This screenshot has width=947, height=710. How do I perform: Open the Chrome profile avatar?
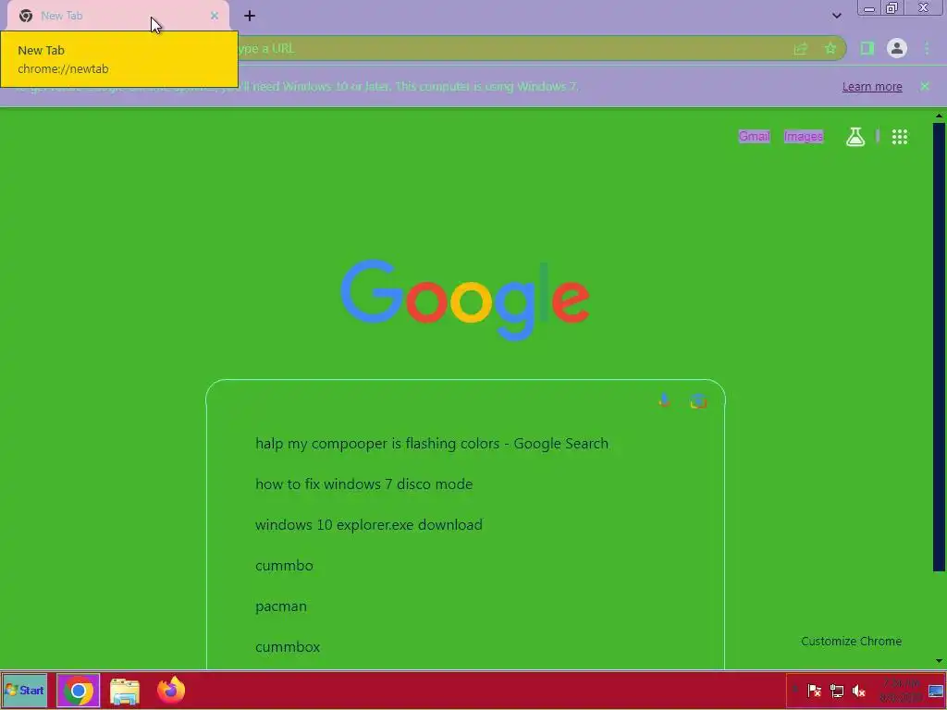[897, 48]
